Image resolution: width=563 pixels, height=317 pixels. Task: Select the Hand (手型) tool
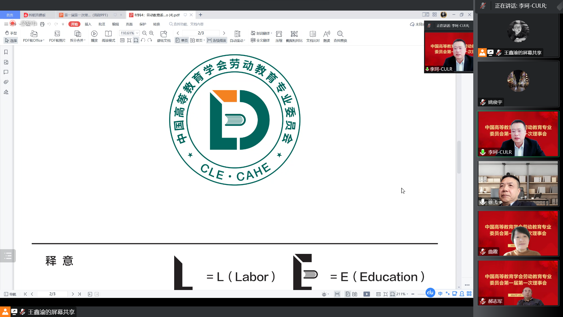tap(11, 33)
